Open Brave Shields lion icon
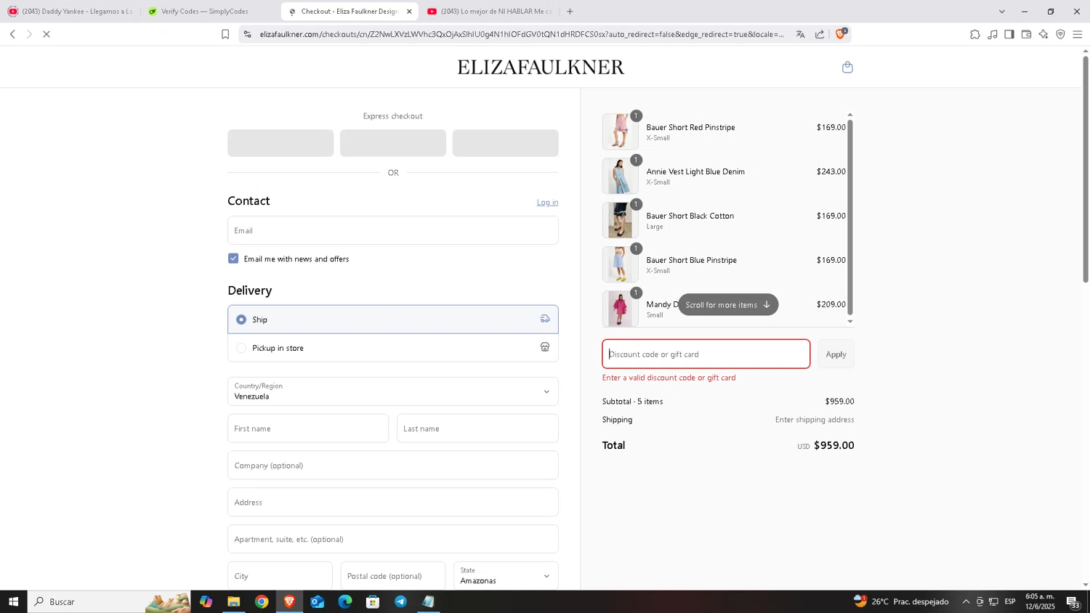The width and height of the screenshot is (1090, 613). [841, 33]
